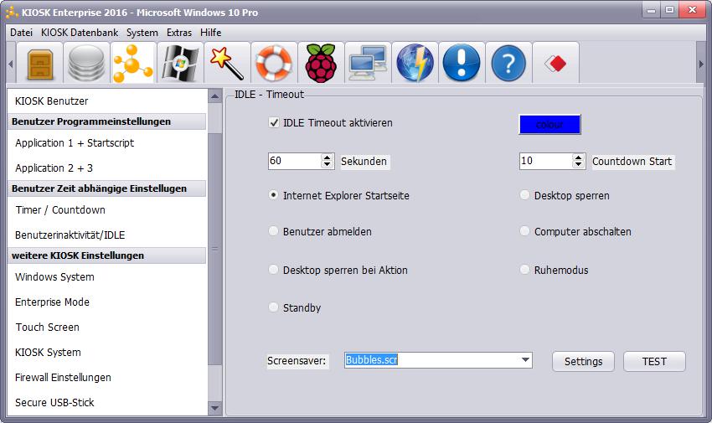This screenshot has height=423, width=712.
Task: Click the magic wand star icon
Action: pyautogui.click(x=227, y=64)
